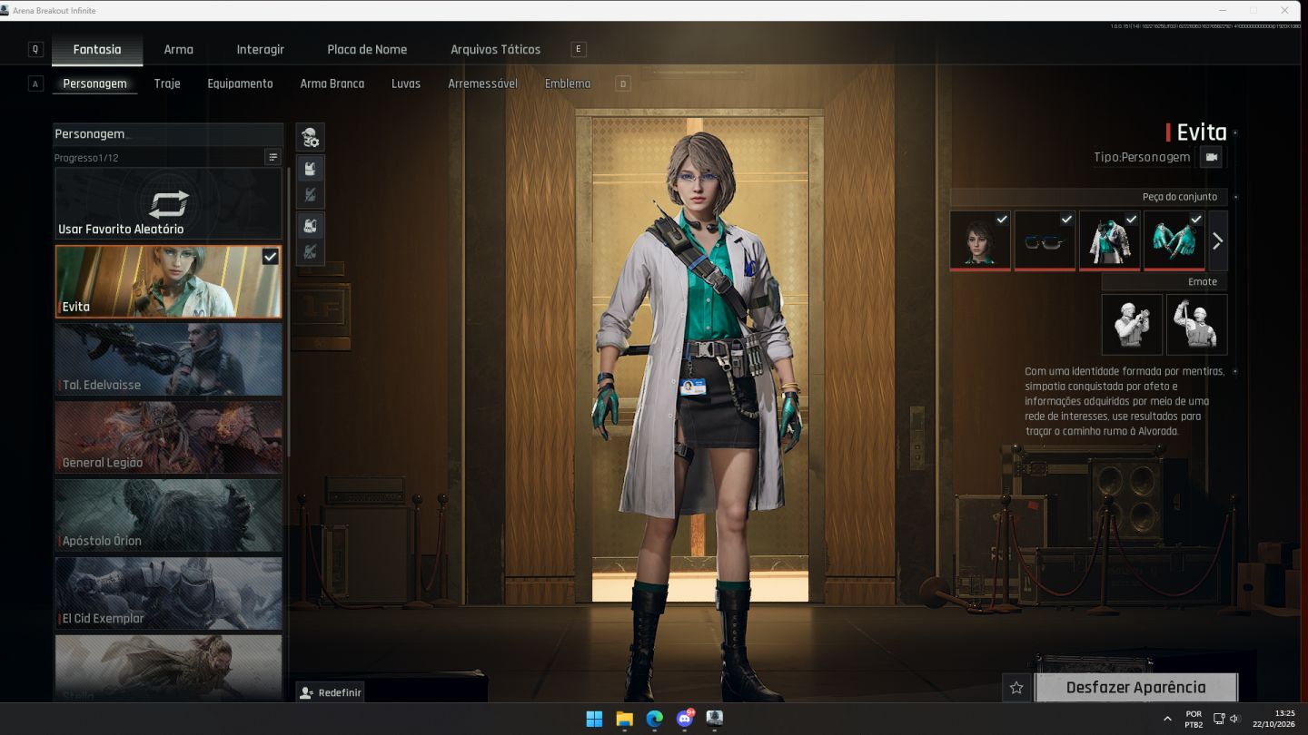
Task: Toggle the Evita face set piece
Action: (980, 240)
